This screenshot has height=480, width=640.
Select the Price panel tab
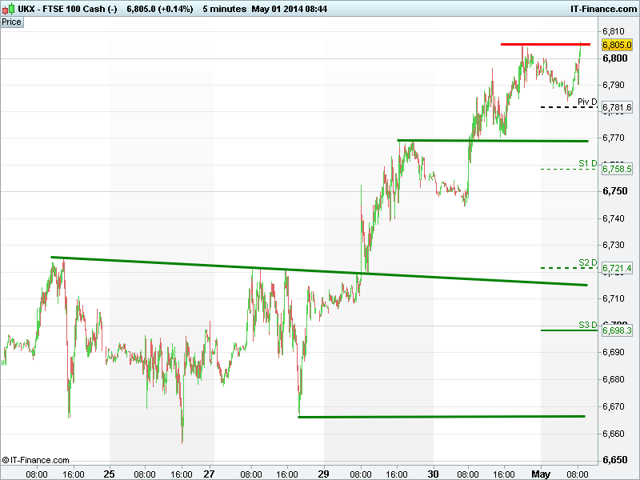coord(12,22)
